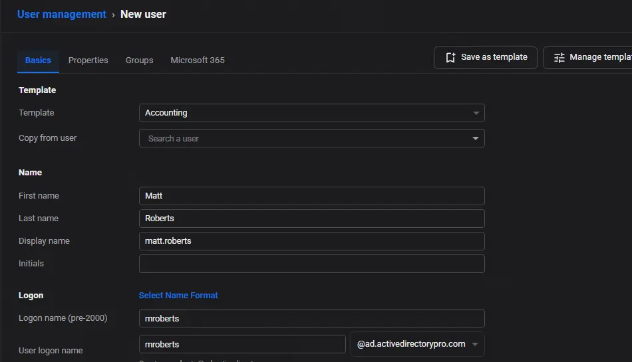Viewport: 632px width, 362px height.
Task: Click the Display name label
Action: [44, 241]
